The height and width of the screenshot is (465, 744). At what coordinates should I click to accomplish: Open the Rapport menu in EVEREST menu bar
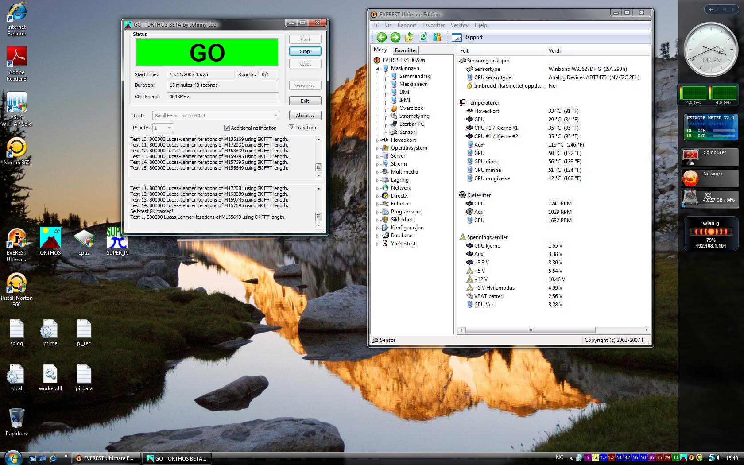(407, 25)
